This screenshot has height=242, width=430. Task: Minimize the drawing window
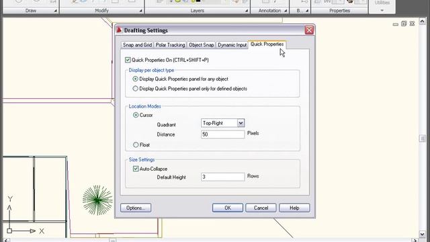pos(396,24)
